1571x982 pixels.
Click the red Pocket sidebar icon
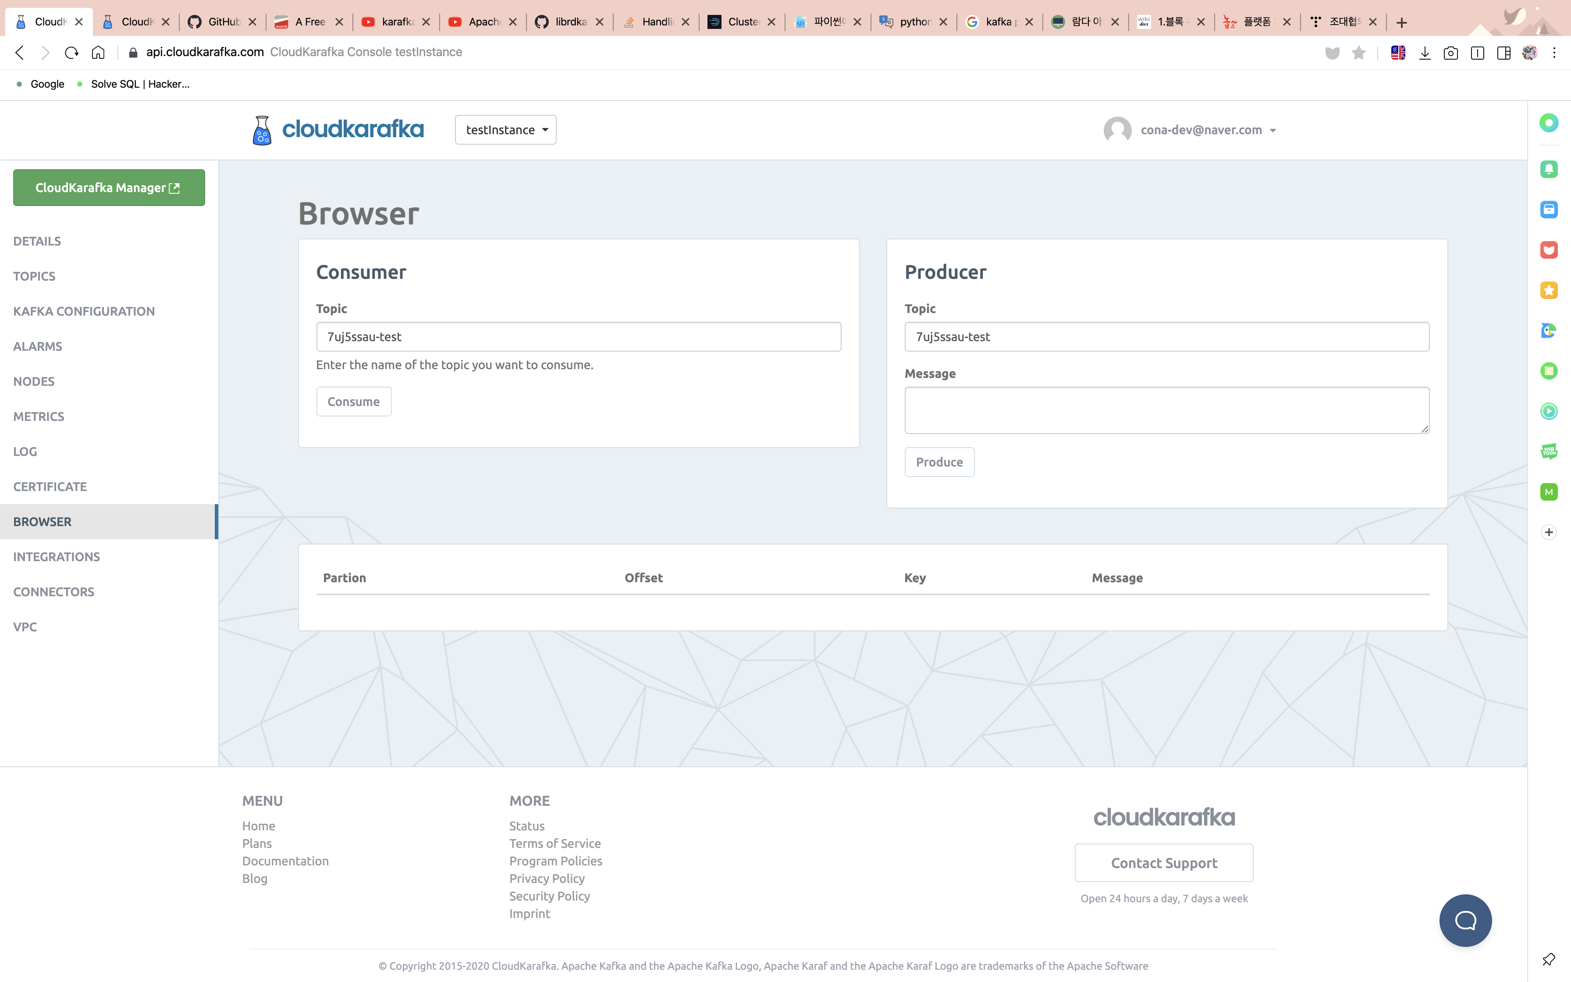click(1548, 250)
